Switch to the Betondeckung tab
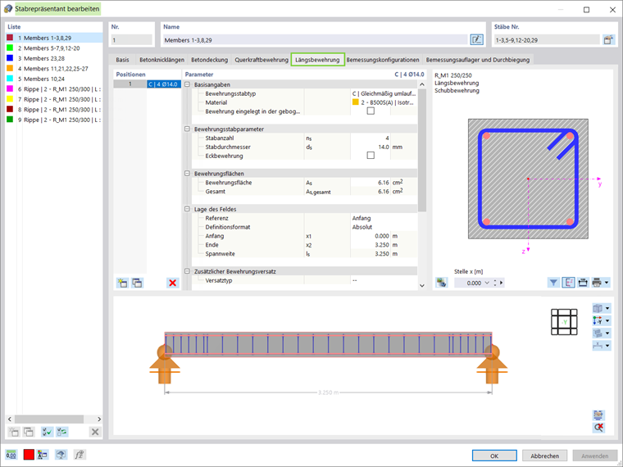623x467 pixels. click(x=209, y=60)
